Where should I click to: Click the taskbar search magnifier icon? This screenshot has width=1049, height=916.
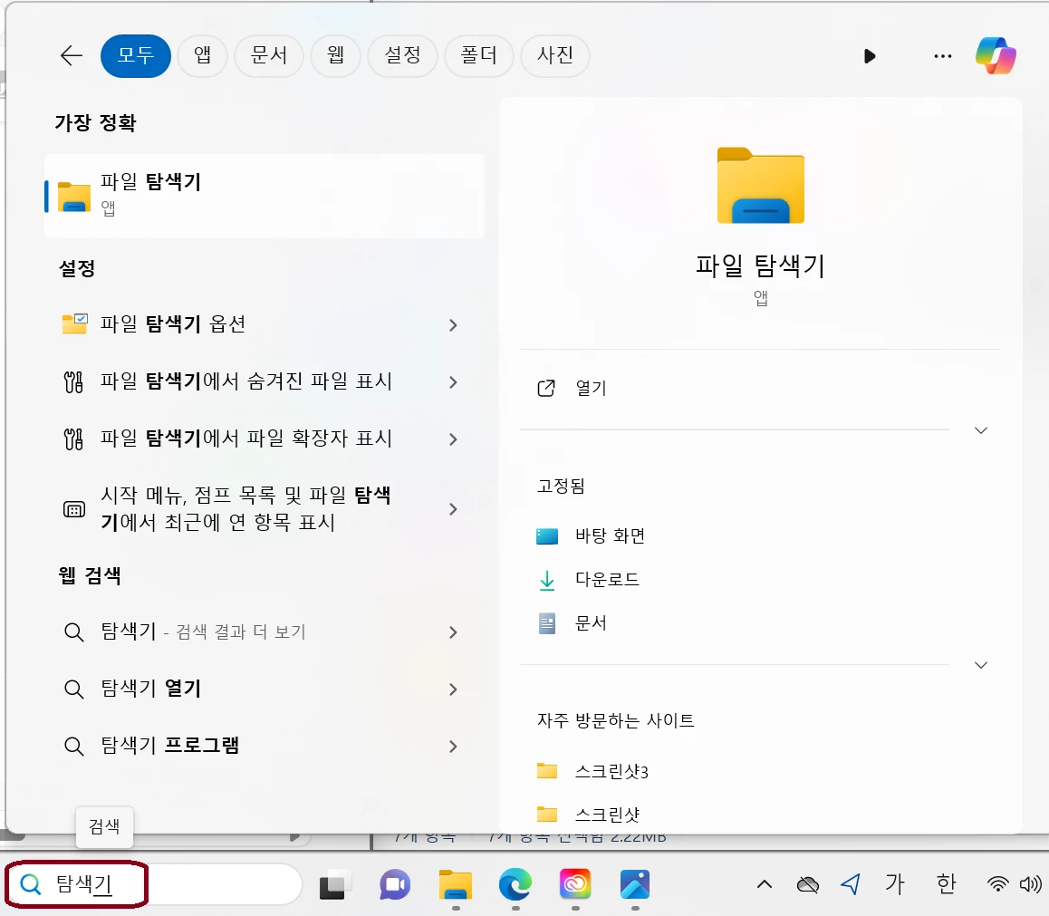tap(30, 884)
